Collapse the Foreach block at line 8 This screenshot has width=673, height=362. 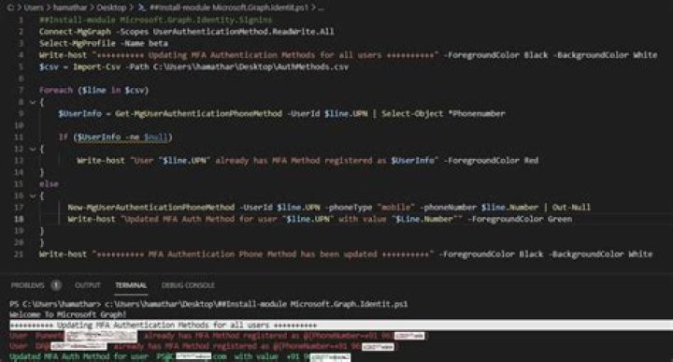pos(33,102)
